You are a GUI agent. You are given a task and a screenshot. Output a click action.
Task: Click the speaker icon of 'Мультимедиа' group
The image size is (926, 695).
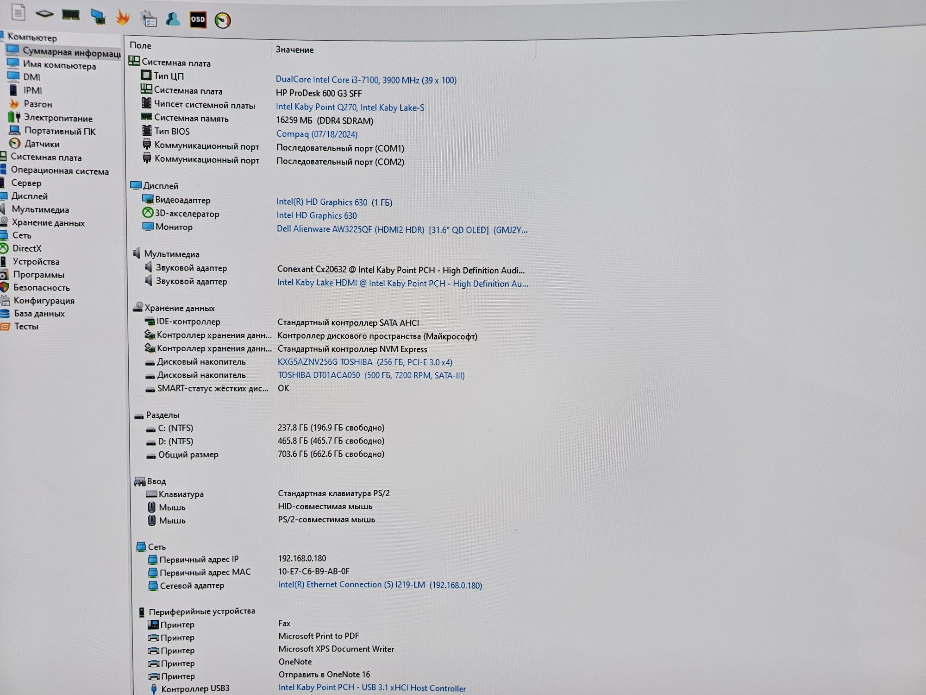pos(137,253)
